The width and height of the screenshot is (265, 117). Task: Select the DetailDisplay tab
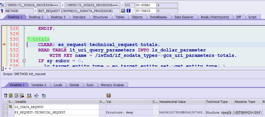159,17
